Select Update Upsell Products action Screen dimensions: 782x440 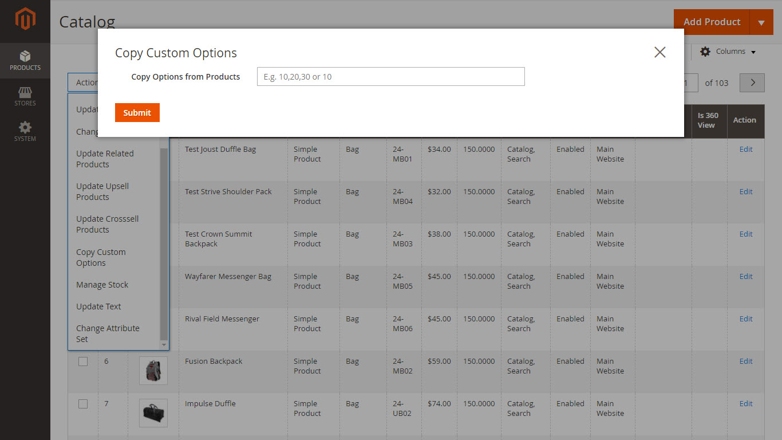coord(102,191)
